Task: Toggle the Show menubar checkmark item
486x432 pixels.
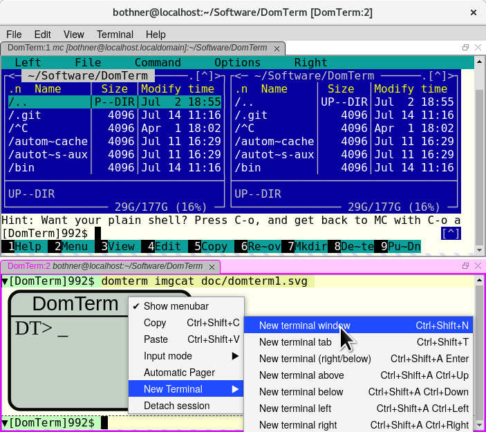Action: pyautogui.click(x=186, y=306)
